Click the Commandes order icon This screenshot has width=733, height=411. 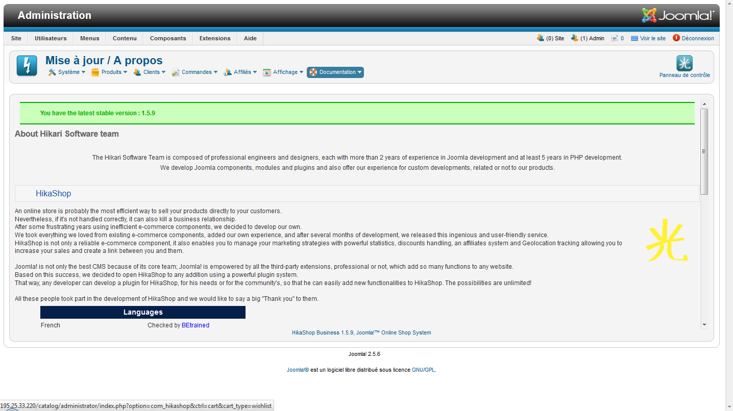click(176, 72)
